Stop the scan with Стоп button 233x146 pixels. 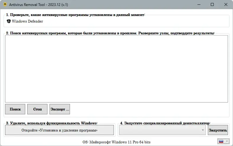pos(37,109)
